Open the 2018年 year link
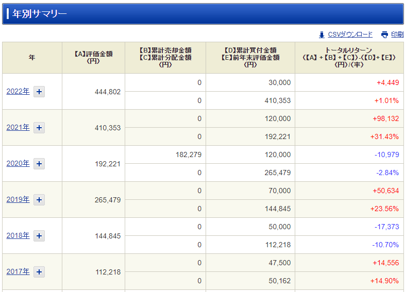The height and width of the screenshot is (292, 405). pyautogui.click(x=18, y=235)
